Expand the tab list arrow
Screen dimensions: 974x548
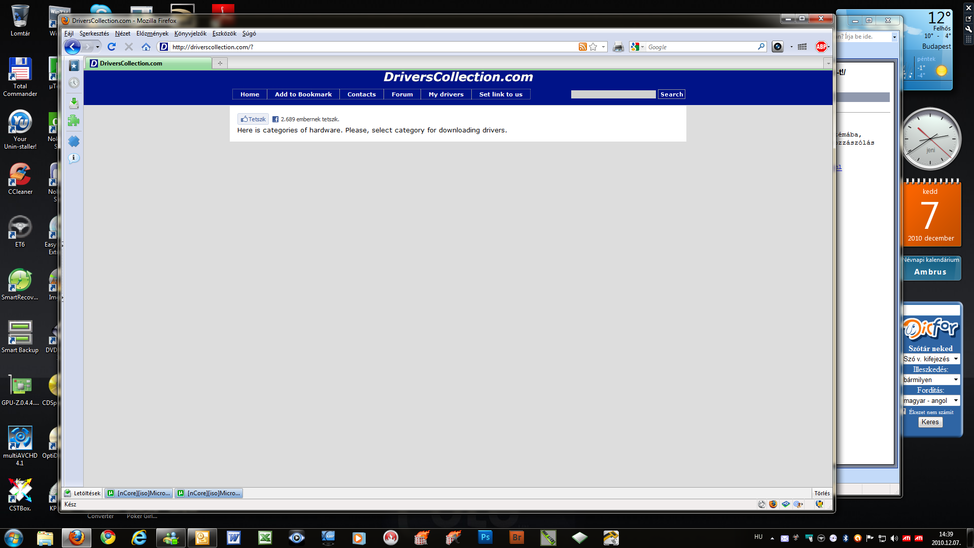coord(828,63)
